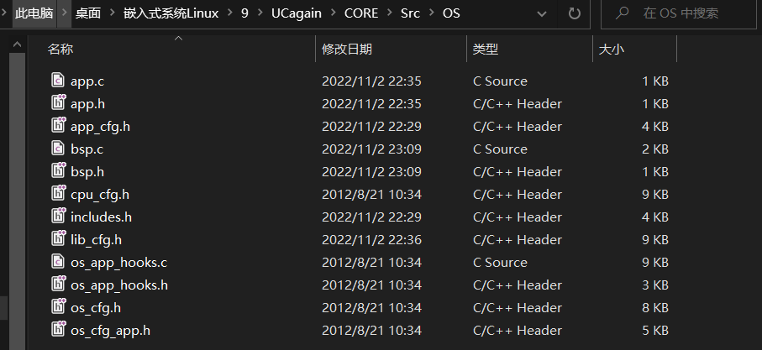This screenshot has height=350, width=762.
Task: Refresh the current folder view
Action: click(575, 13)
